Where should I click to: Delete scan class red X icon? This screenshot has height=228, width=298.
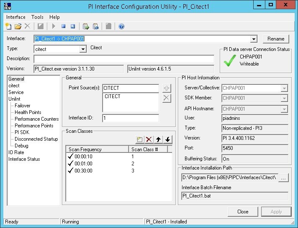point(149,139)
